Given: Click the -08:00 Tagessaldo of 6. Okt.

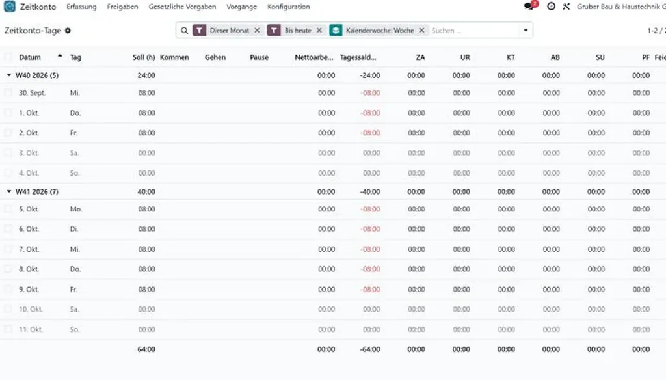Looking at the screenshot, I should click(370, 229).
